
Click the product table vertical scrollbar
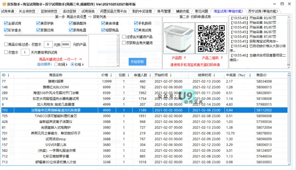289,119
